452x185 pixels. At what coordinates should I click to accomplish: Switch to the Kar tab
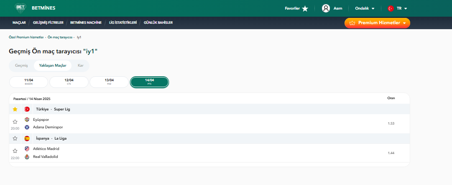pyautogui.click(x=81, y=65)
